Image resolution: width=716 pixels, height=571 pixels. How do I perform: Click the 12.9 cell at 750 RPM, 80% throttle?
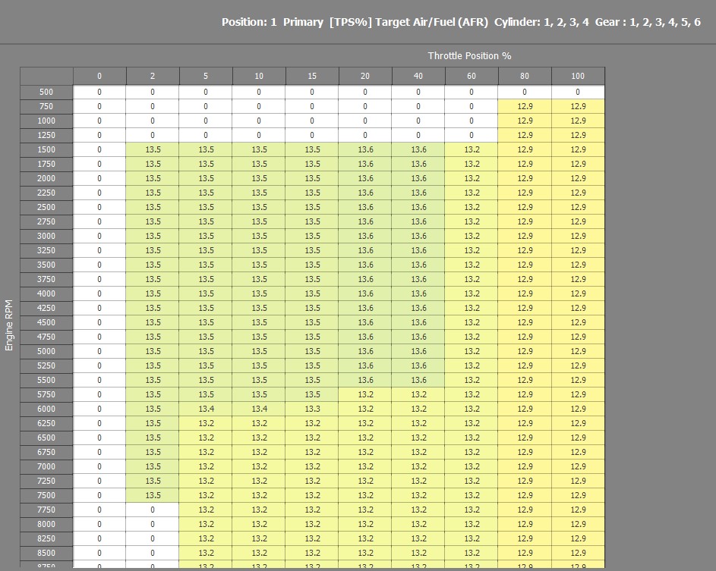point(525,106)
